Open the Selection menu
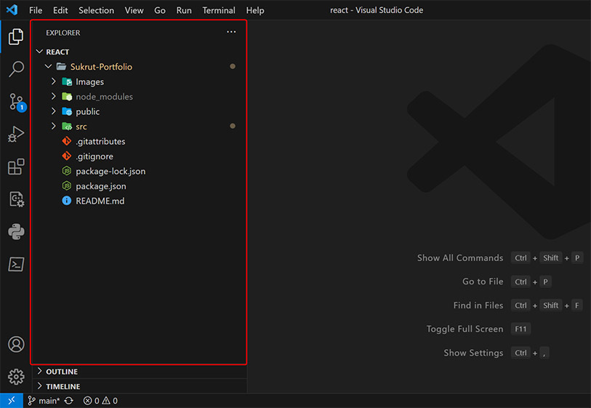Screen dimensions: 591x408 tap(96, 10)
